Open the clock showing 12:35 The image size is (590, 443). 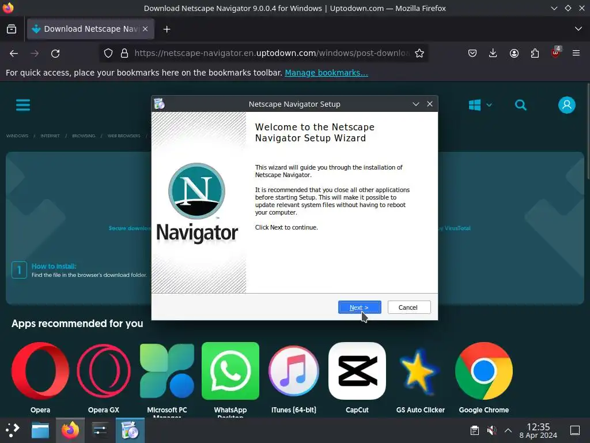pos(538,430)
